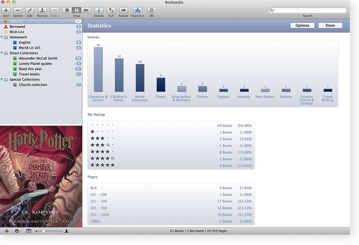
Task: Click the Harry Potter cover thumbnail
Action: click(x=41, y=176)
